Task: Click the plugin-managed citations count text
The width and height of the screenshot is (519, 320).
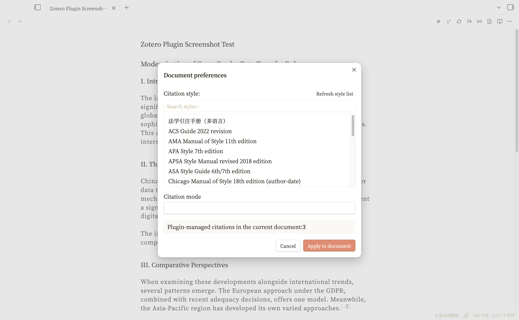Action: [x=236, y=227]
